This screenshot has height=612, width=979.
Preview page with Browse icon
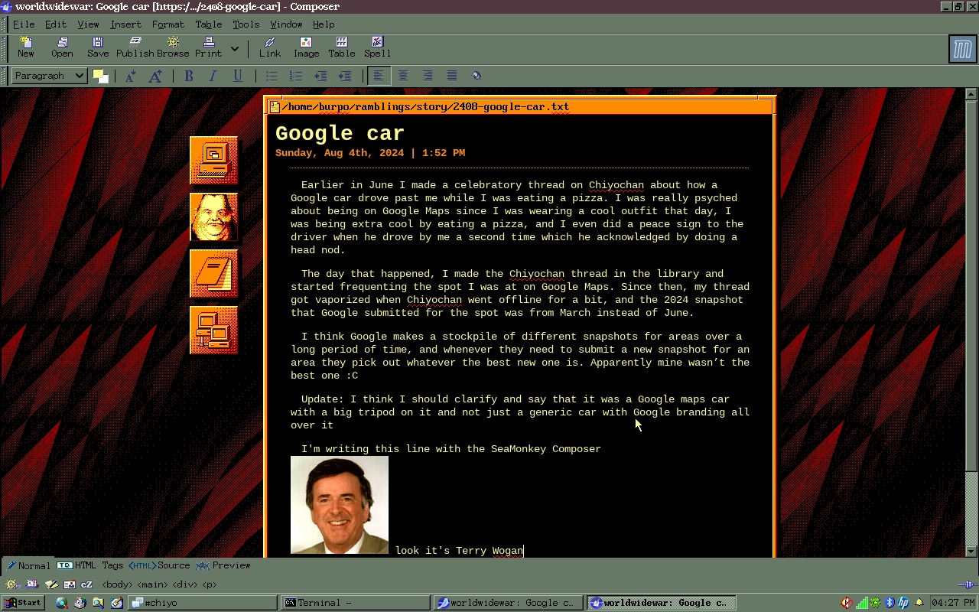[x=173, y=47]
